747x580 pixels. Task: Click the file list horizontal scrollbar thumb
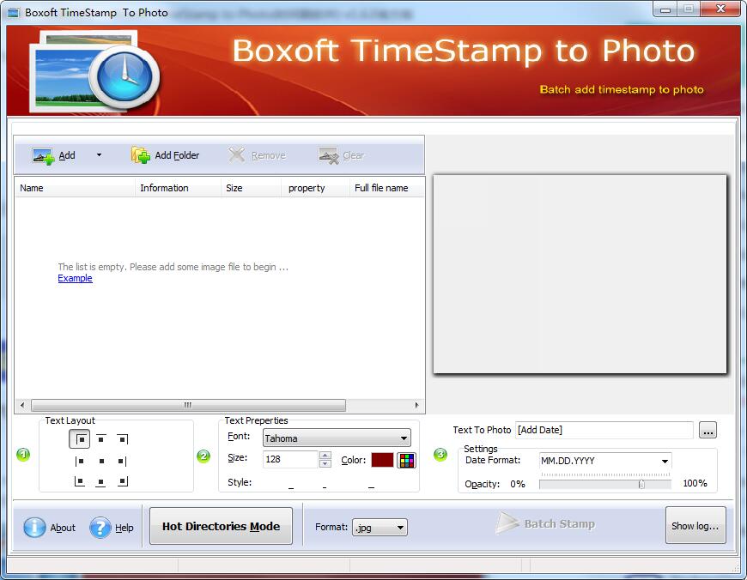[188, 405]
